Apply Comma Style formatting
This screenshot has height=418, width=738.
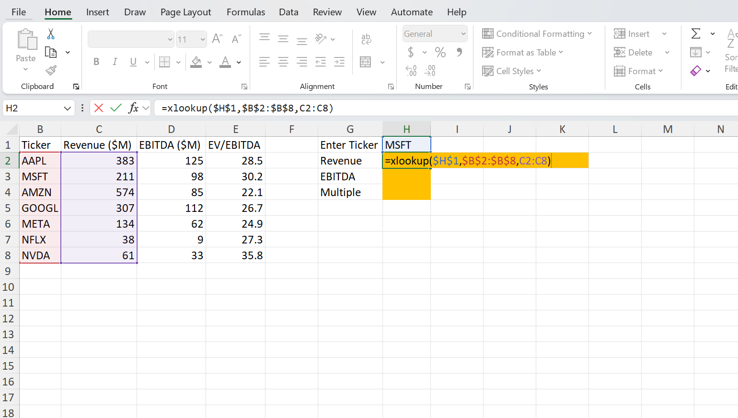pos(458,52)
